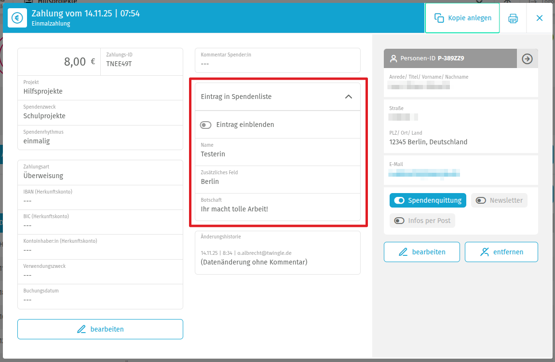Screen dimensions: 555x362
Task: Collapse Eintrag in Spendenliste with chevron
Action: [x=349, y=97]
